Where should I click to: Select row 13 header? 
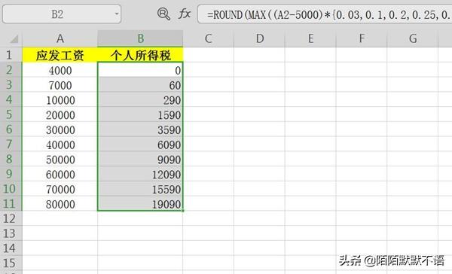pyautogui.click(x=11, y=233)
